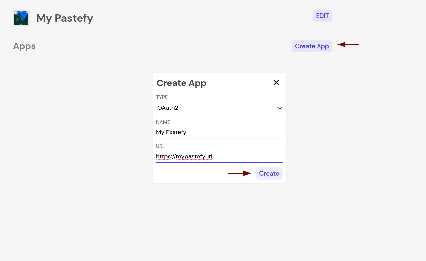Click the underlined word mypastefyurl
This screenshot has height=261, width=426.
coord(194,156)
